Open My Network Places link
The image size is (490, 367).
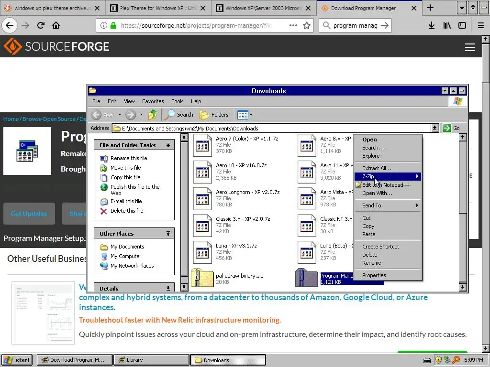132,266
